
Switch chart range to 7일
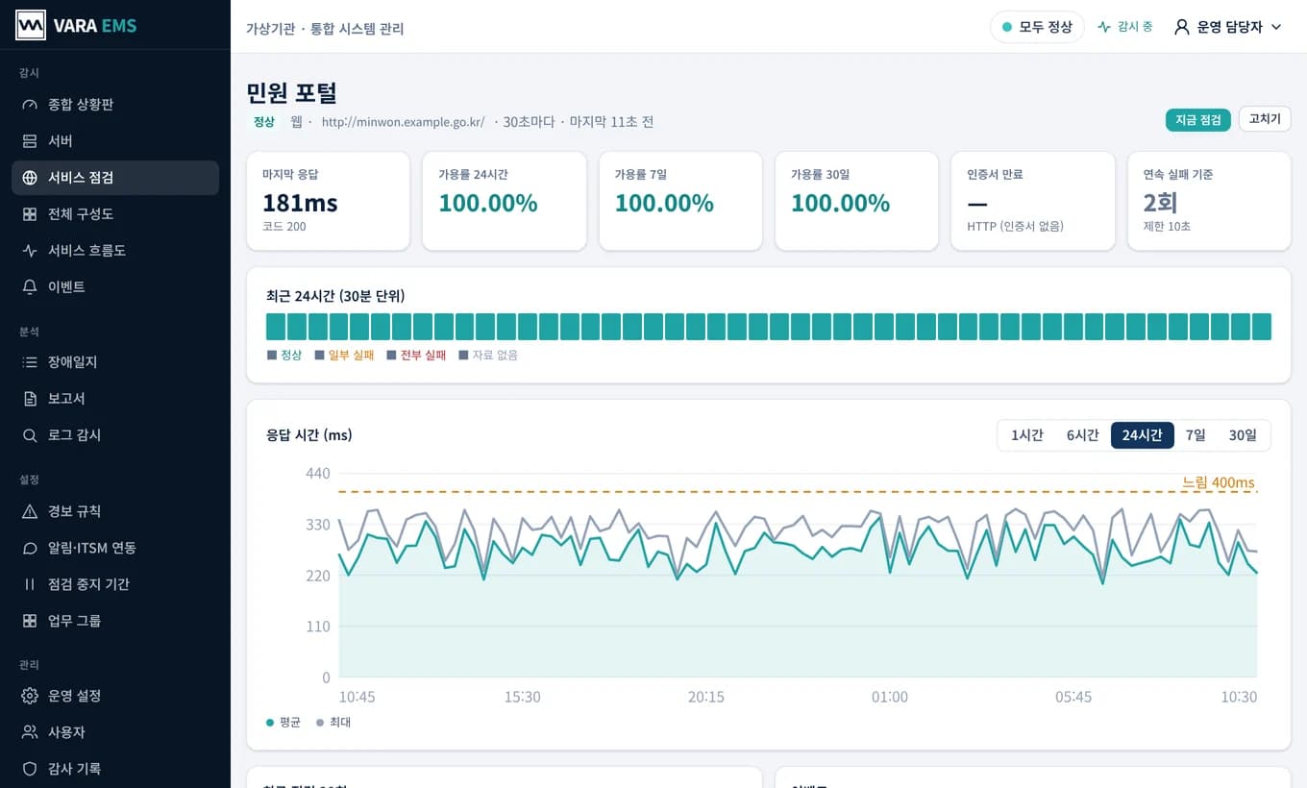(x=1196, y=434)
